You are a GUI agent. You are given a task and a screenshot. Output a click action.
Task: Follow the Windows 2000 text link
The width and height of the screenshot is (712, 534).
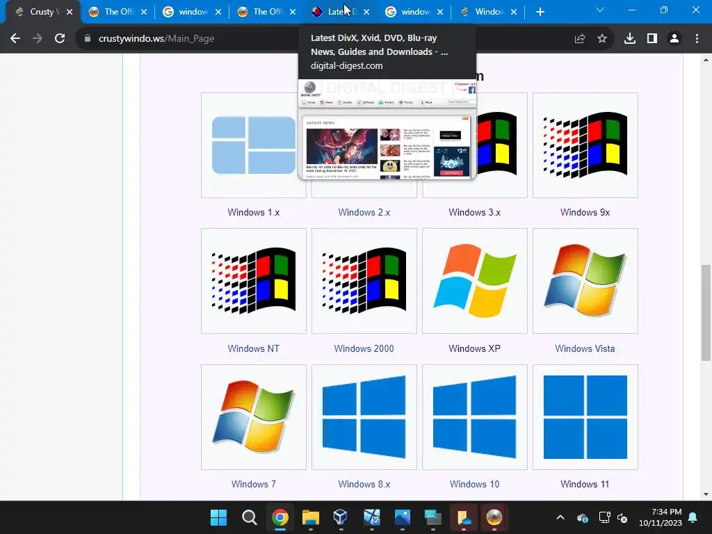click(364, 349)
